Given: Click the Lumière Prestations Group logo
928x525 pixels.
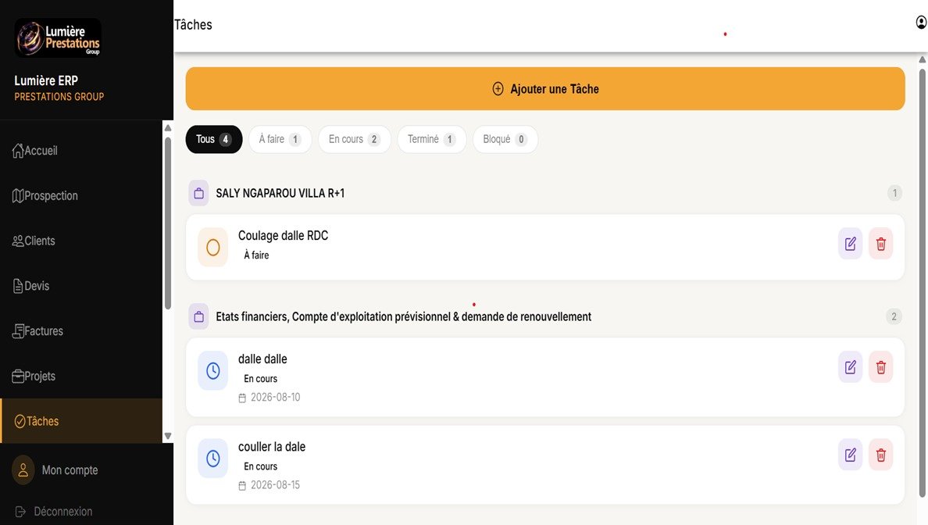Looking at the screenshot, I should pos(58,37).
